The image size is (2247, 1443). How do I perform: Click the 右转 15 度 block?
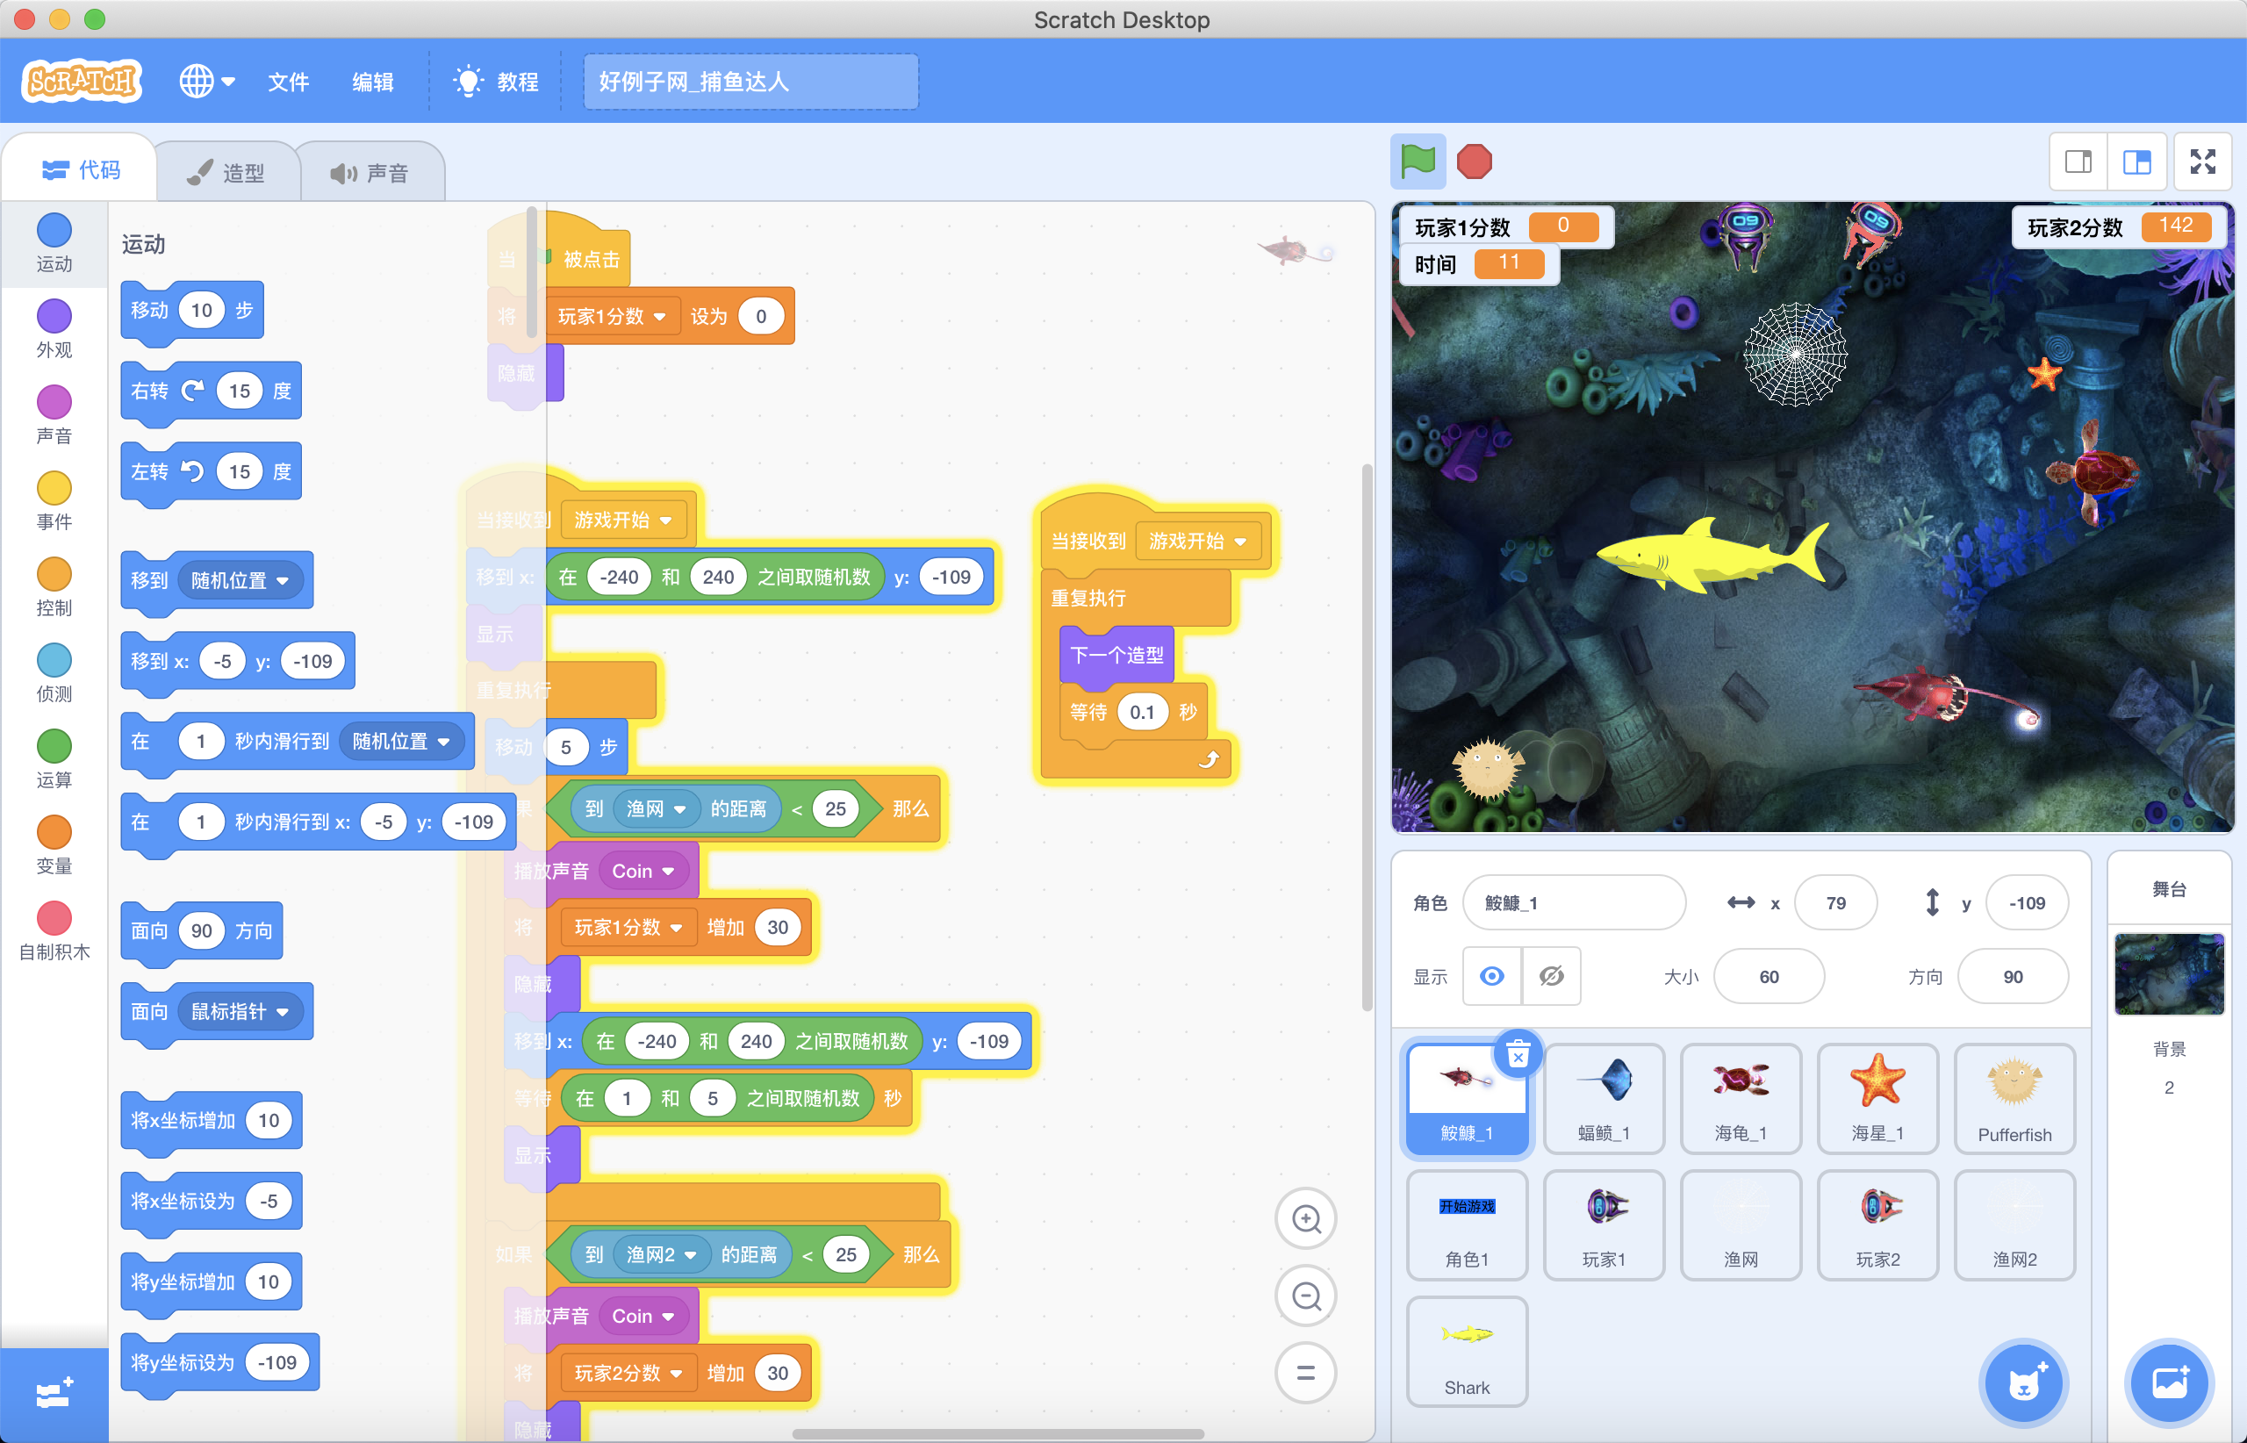point(211,391)
